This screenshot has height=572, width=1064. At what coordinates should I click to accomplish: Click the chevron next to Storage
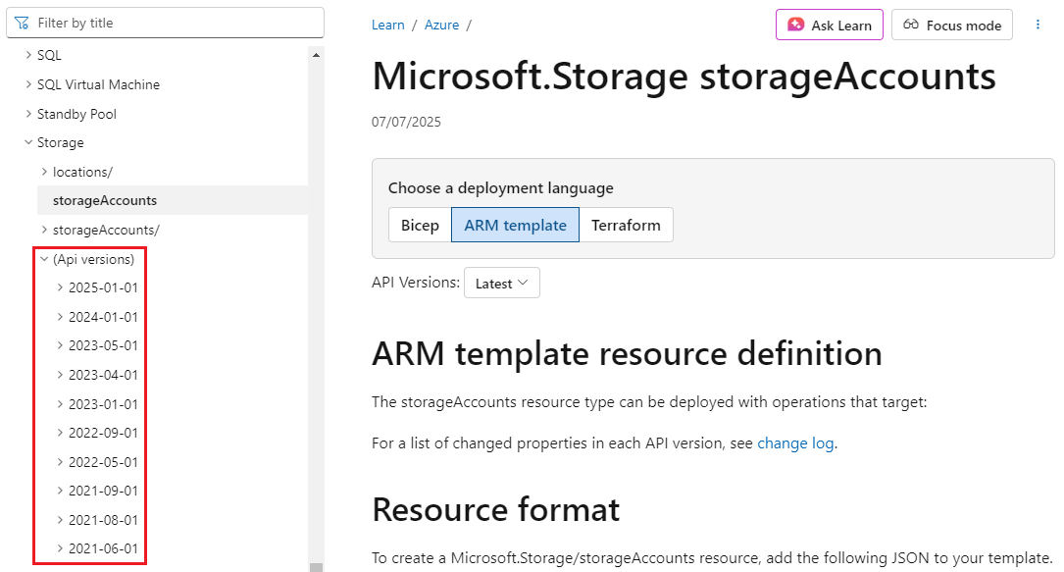(x=28, y=142)
